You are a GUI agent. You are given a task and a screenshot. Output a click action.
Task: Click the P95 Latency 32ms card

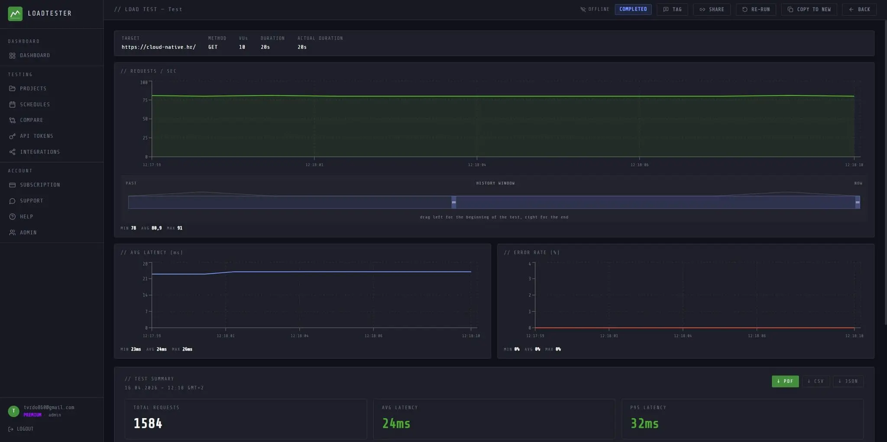pos(743,419)
